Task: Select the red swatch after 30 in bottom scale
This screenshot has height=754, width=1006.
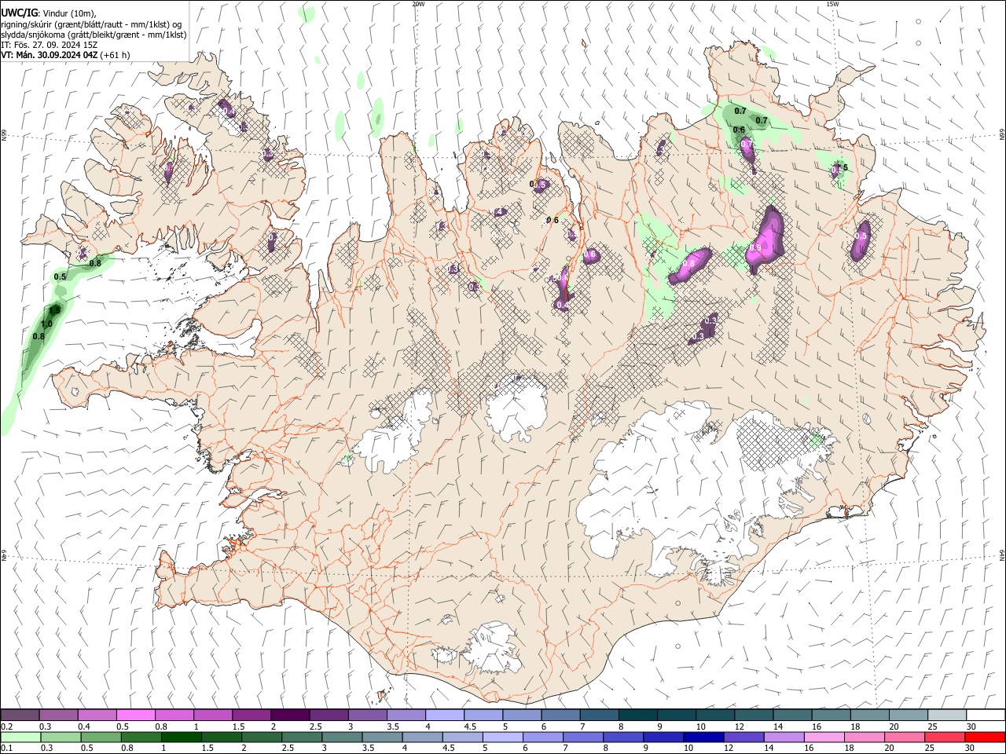Action: pyautogui.click(x=985, y=738)
